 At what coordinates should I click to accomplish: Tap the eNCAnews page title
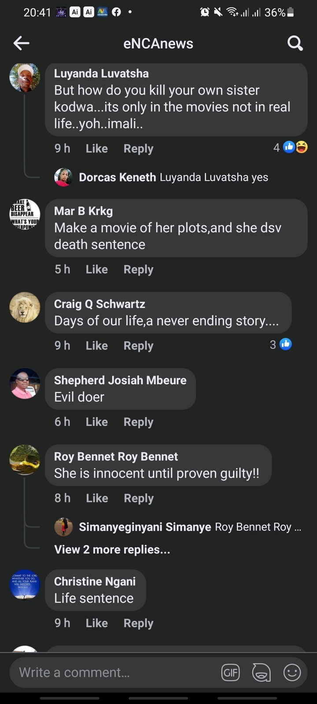158,44
